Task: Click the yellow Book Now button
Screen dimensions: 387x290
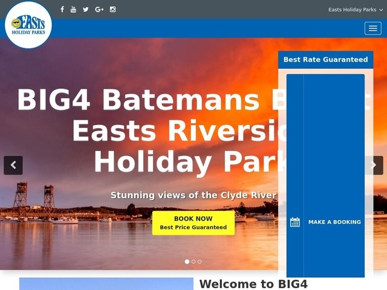Action: [x=193, y=223]
